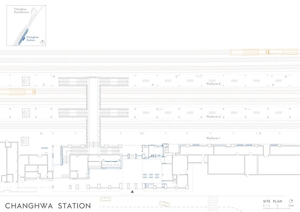This screenshot has width=300, height=212.
Task: Click the north compass in the inset map
Action: (43, 42)
